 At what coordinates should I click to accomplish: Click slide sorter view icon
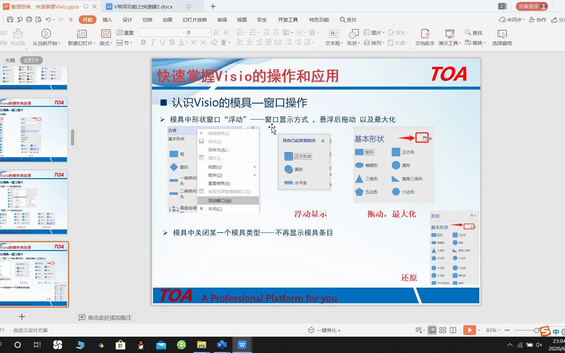click(x=443, y=330)
